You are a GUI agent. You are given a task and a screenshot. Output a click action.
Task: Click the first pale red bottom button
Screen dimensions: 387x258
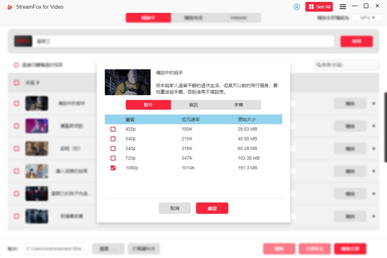coord(279,249)
